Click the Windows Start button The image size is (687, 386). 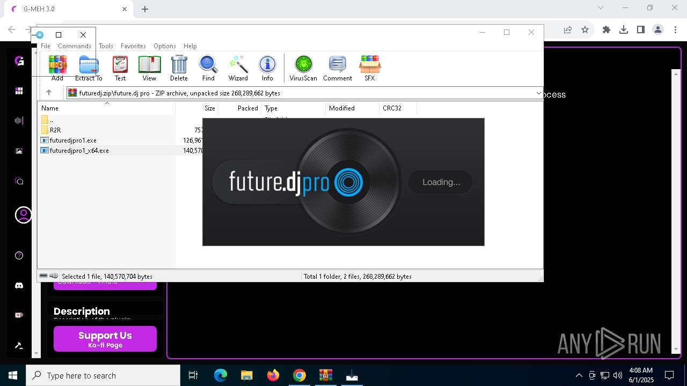[x=13, y=375]
